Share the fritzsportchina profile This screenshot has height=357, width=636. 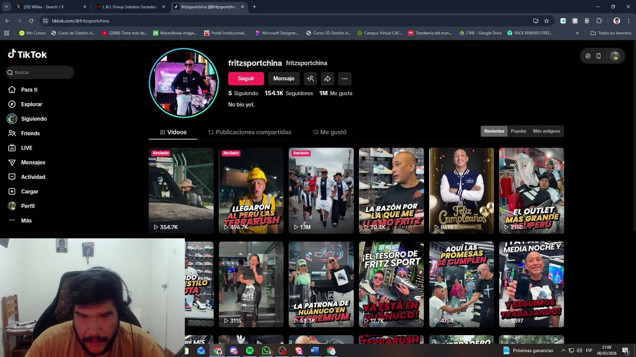(x=327, y=78)
